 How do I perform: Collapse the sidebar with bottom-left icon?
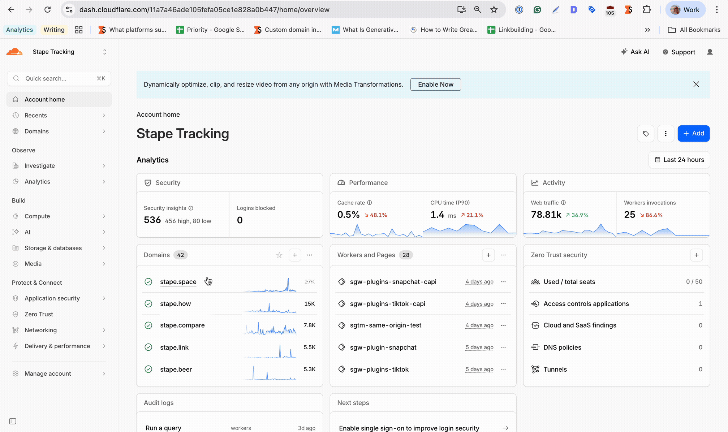tap(13, 421)
